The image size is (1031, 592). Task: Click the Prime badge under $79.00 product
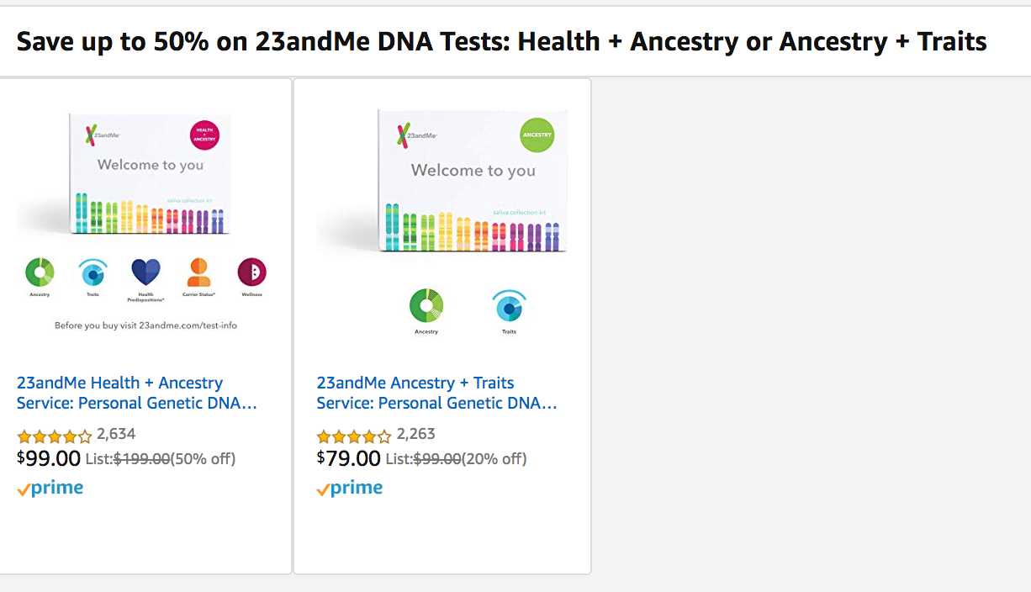coord(350,489)
